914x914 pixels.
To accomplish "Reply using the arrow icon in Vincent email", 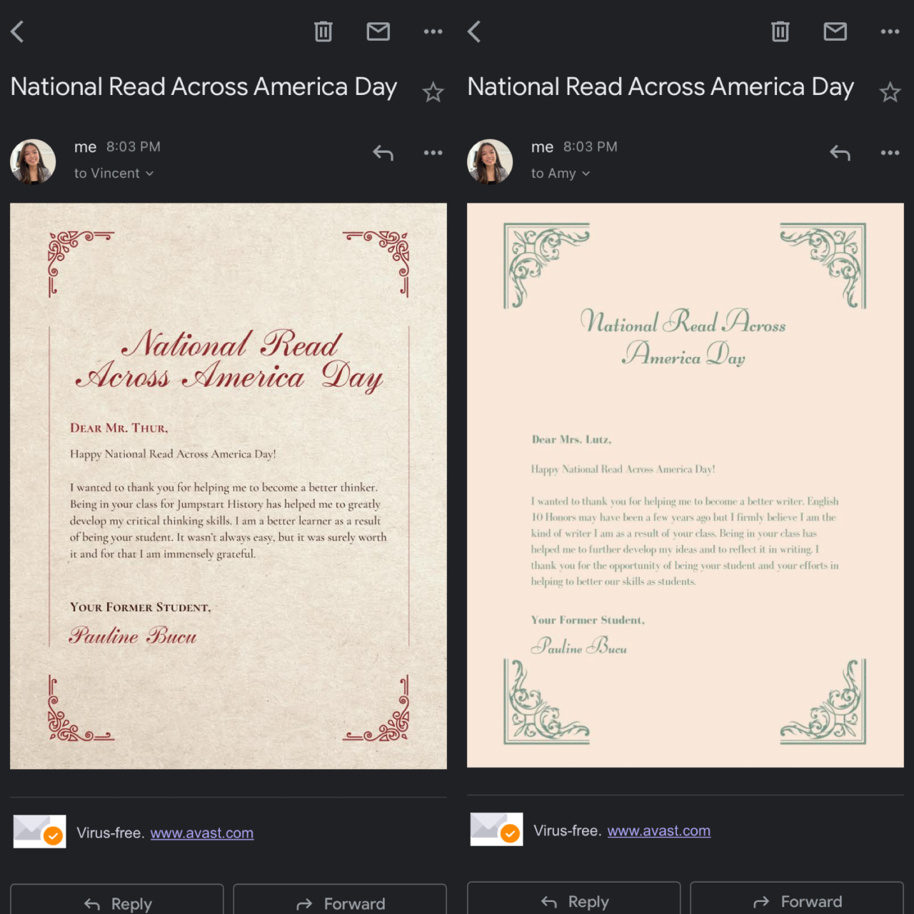I will (x=383, y=152).
